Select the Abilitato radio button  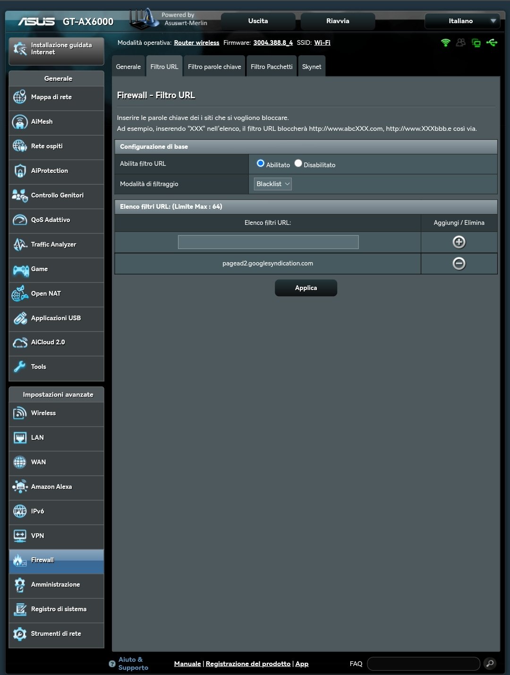[x=260, y=163]
